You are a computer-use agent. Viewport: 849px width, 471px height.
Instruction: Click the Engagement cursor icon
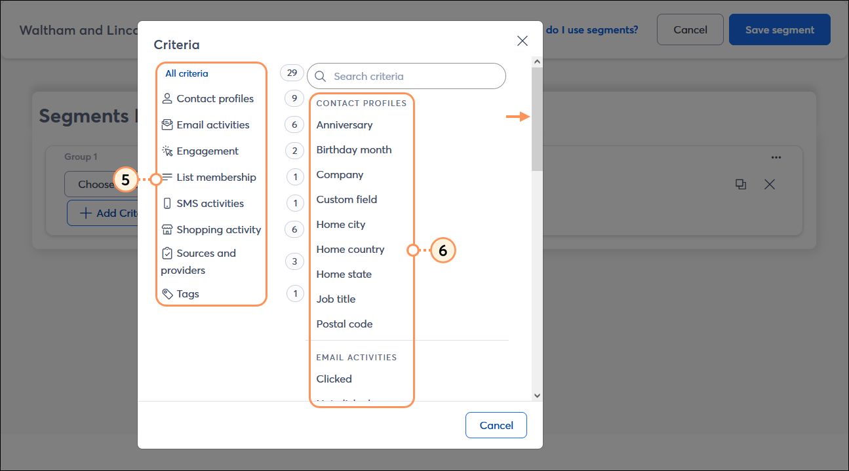tap(167, 151)
